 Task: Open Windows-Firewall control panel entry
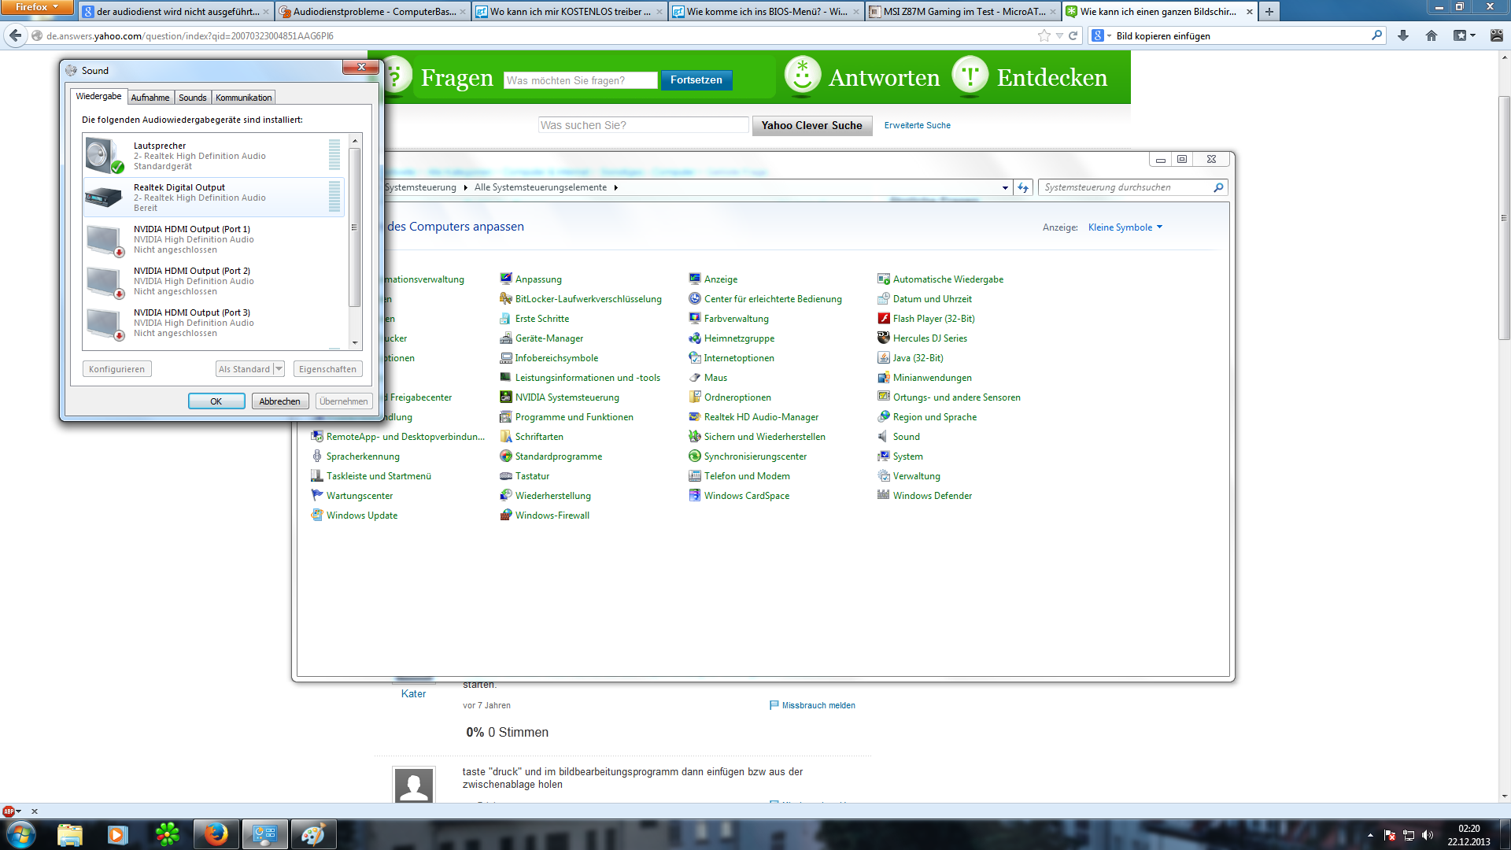point(552,516)
